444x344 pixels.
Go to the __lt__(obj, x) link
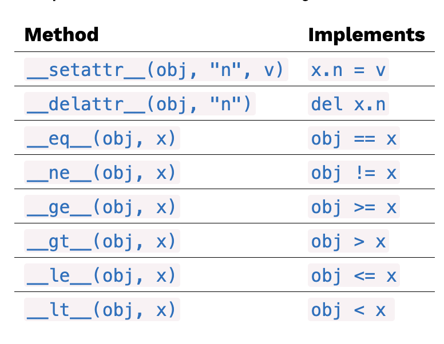[102, 310]
